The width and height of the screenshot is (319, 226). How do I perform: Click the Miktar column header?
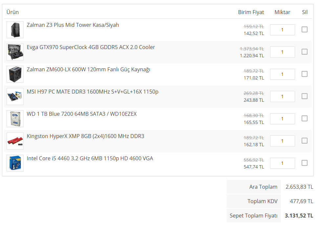click(282, 12)
